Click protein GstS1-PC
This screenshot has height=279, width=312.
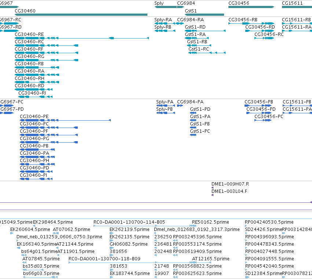coord(200,132)
